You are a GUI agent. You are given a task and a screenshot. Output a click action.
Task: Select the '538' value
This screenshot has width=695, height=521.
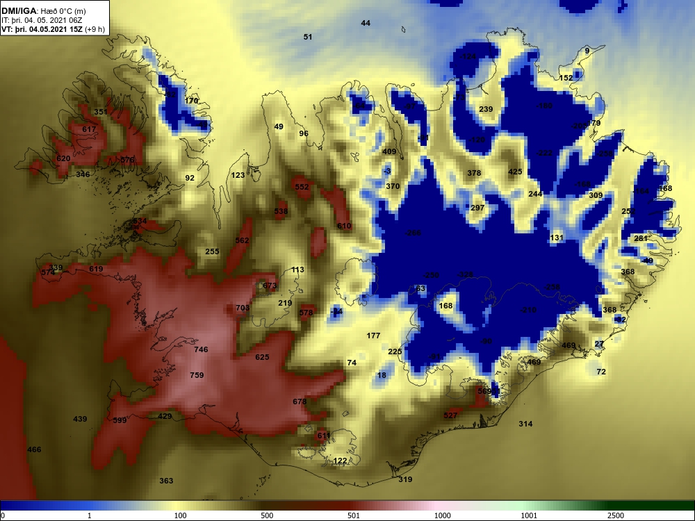click(x=281, y=211)
